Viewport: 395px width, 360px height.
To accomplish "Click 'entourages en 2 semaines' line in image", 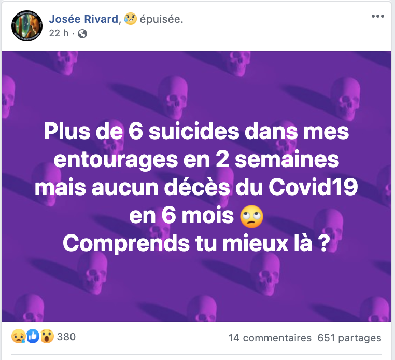I will 196,160.
